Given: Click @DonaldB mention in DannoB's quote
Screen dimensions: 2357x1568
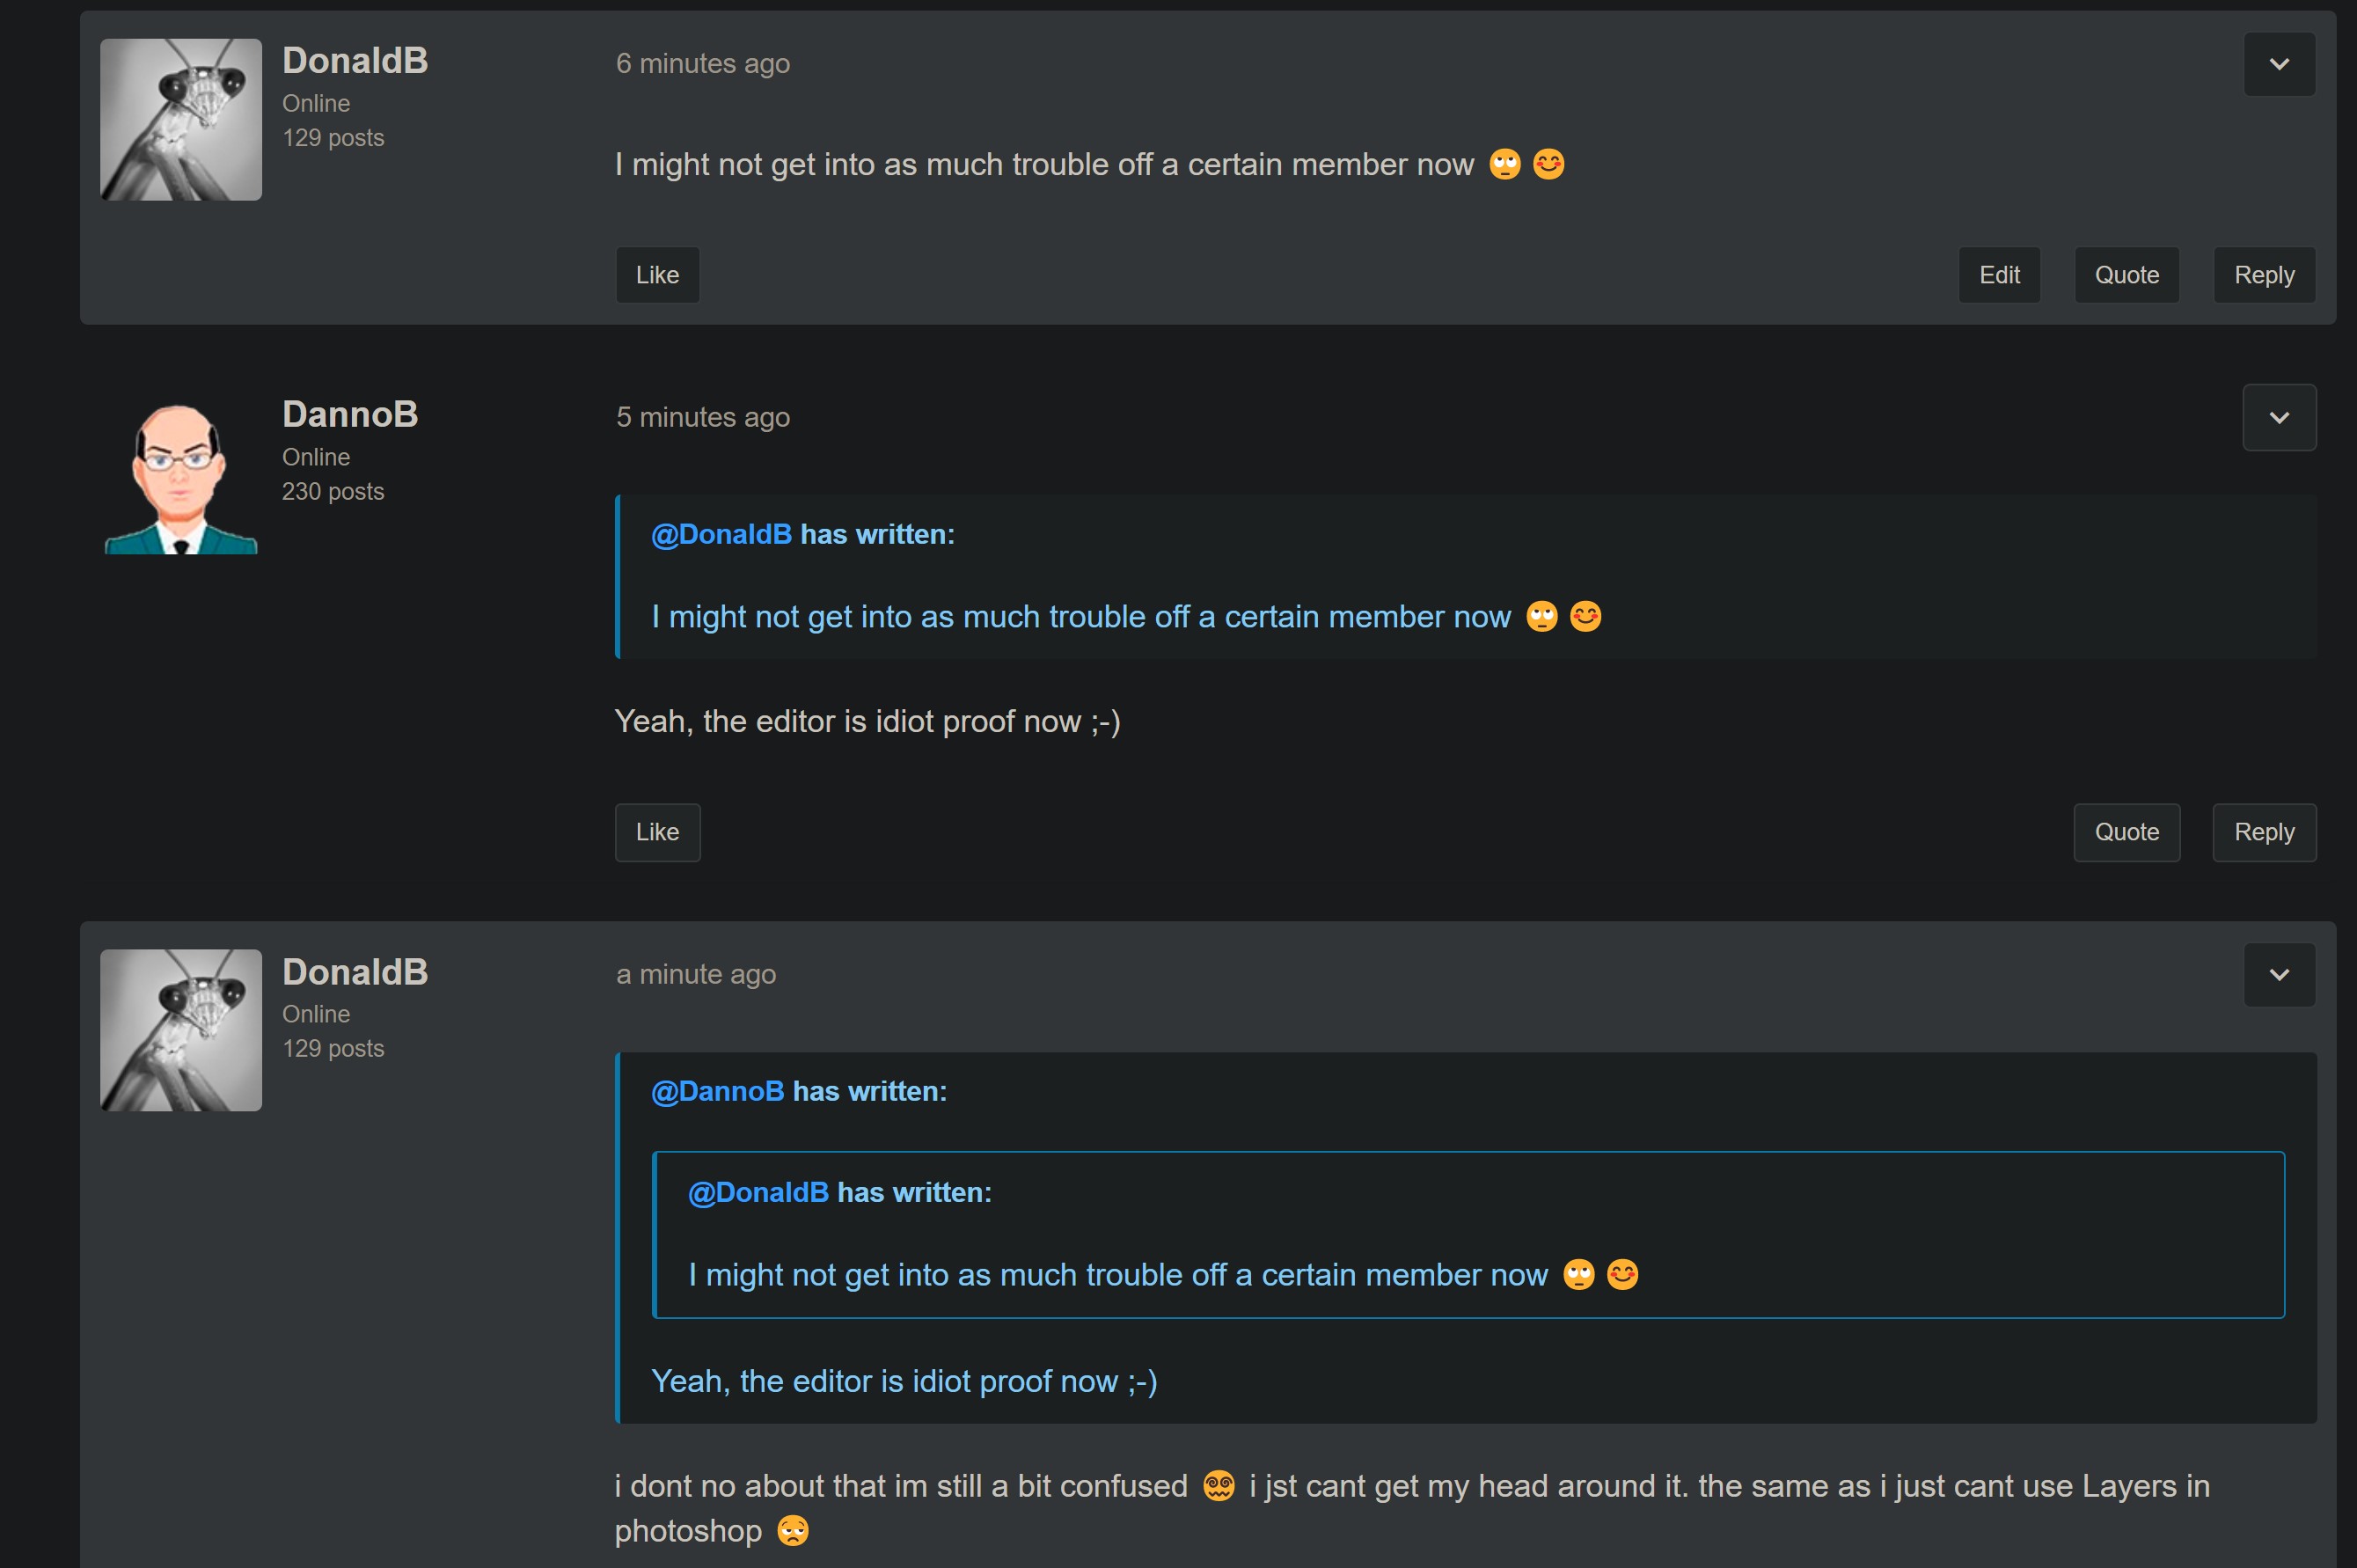Looking at the screenshot, I should coord(721,535).
